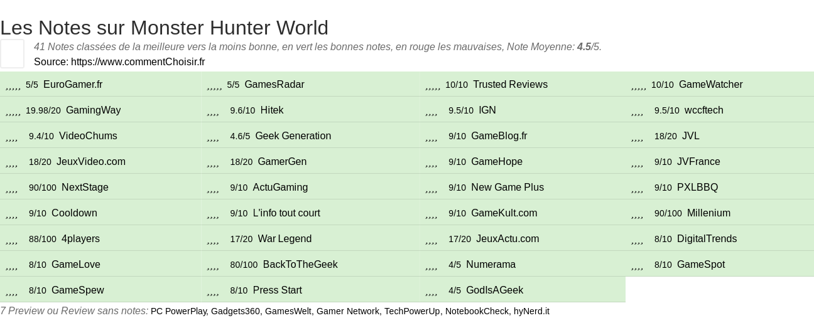Choose the L'info tout court review

tap(286, 213)
